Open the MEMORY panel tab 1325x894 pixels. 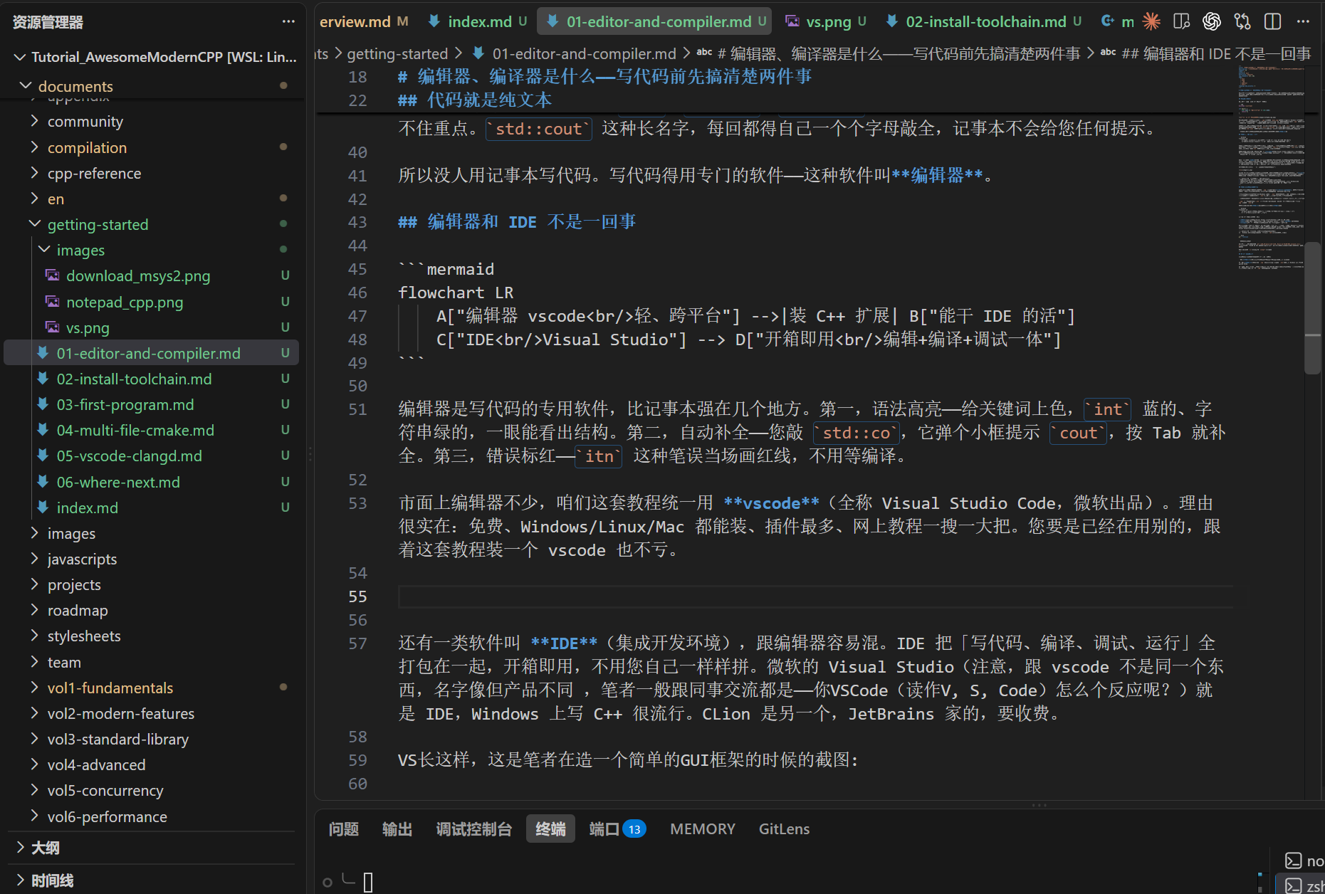coord(703,829)
